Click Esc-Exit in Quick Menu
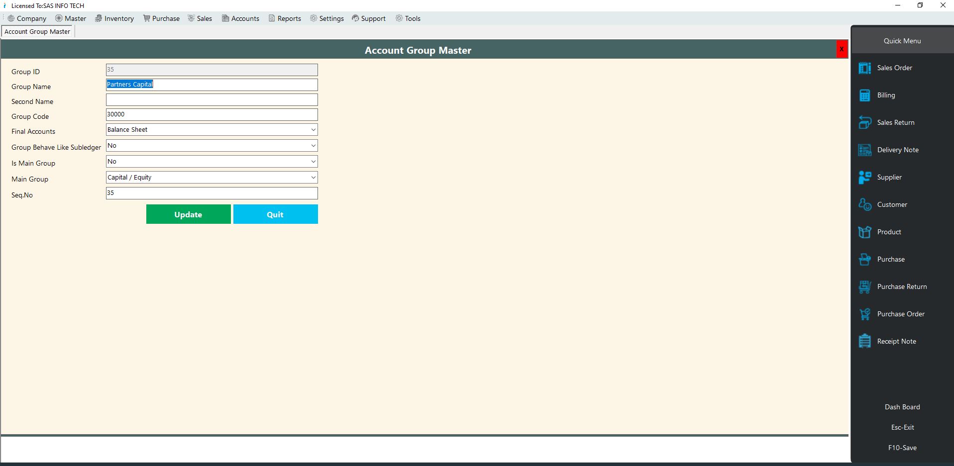 pyautogui.click(x=902, y=427)
